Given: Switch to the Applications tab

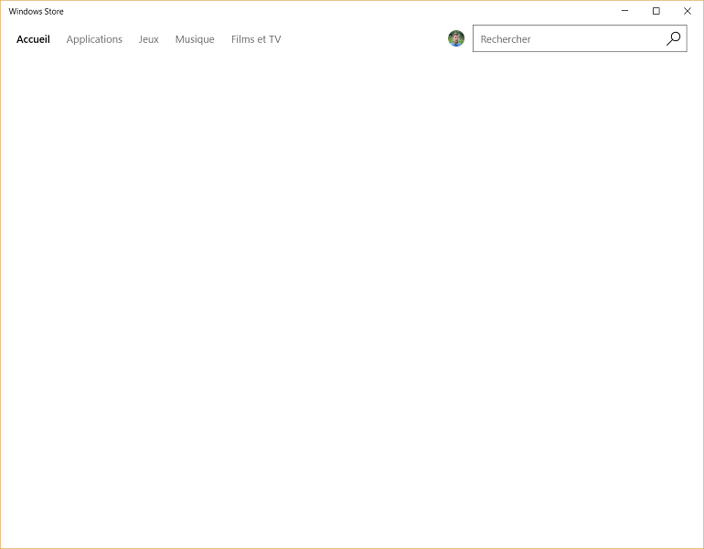Looking at the screenshot, I should pos(94,39).
